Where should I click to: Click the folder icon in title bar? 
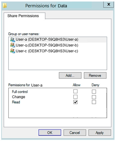click(x=5, y=5)
